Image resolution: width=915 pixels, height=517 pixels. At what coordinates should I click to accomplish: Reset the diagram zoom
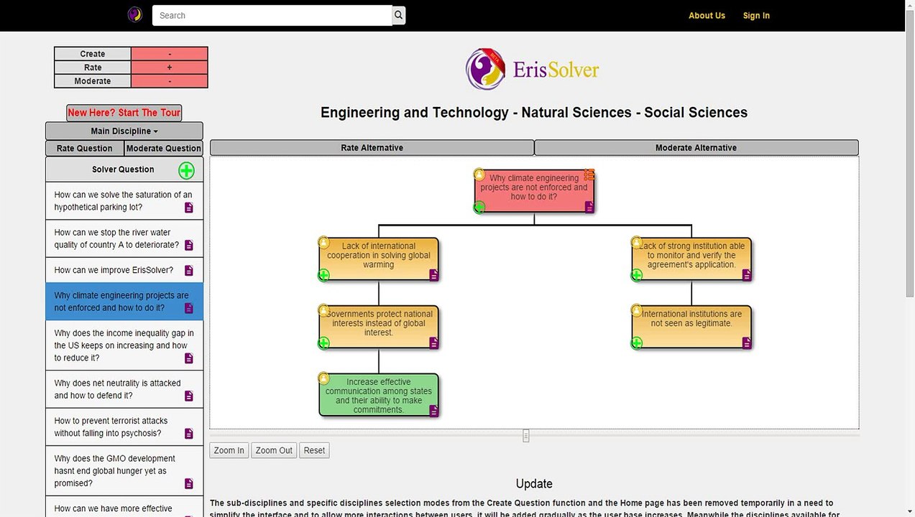(314, 450)
